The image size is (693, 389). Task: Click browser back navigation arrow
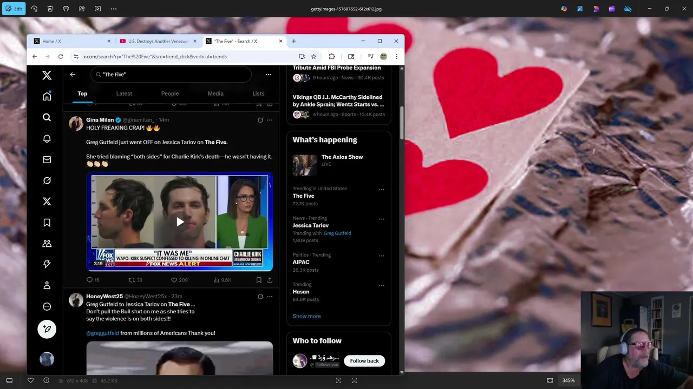click(x=35, y=56)
